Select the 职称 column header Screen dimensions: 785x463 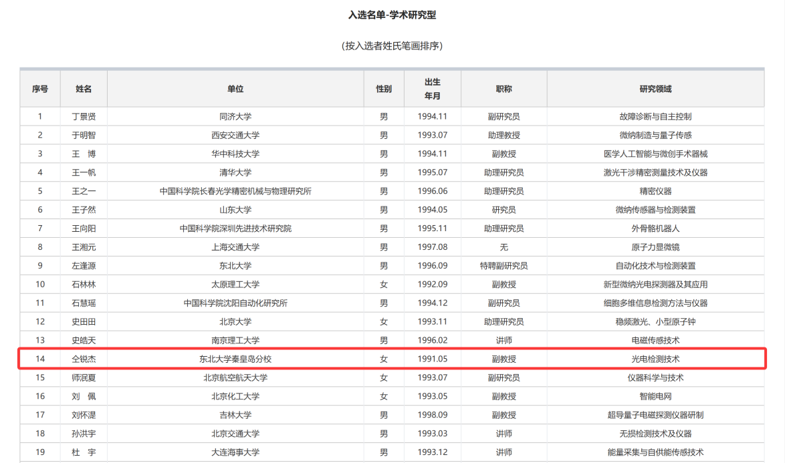coord(503,89)
